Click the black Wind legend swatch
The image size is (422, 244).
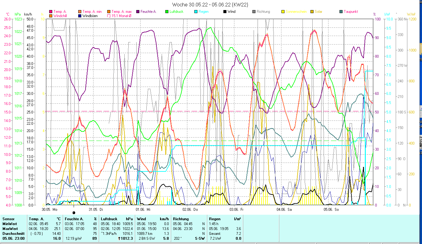pos(225,12)
